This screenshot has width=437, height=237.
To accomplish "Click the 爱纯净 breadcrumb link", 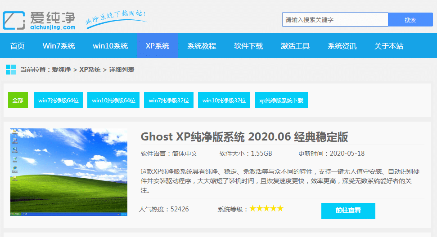I will (61, 70).
